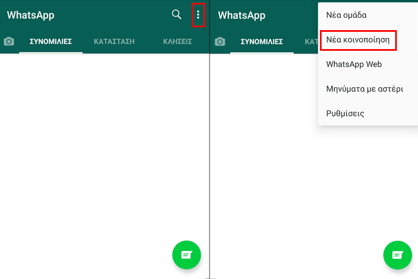
Task: Open Μηνύματα με αστέρι menu entry
Action: [x=368, y=89]
